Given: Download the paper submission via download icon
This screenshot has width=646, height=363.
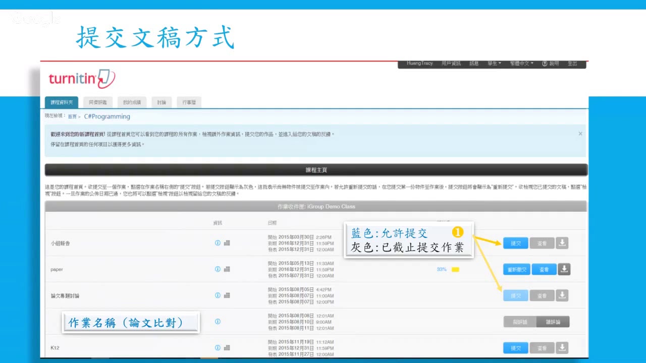Looking at the screenshot, I should (x=564, y=269).
